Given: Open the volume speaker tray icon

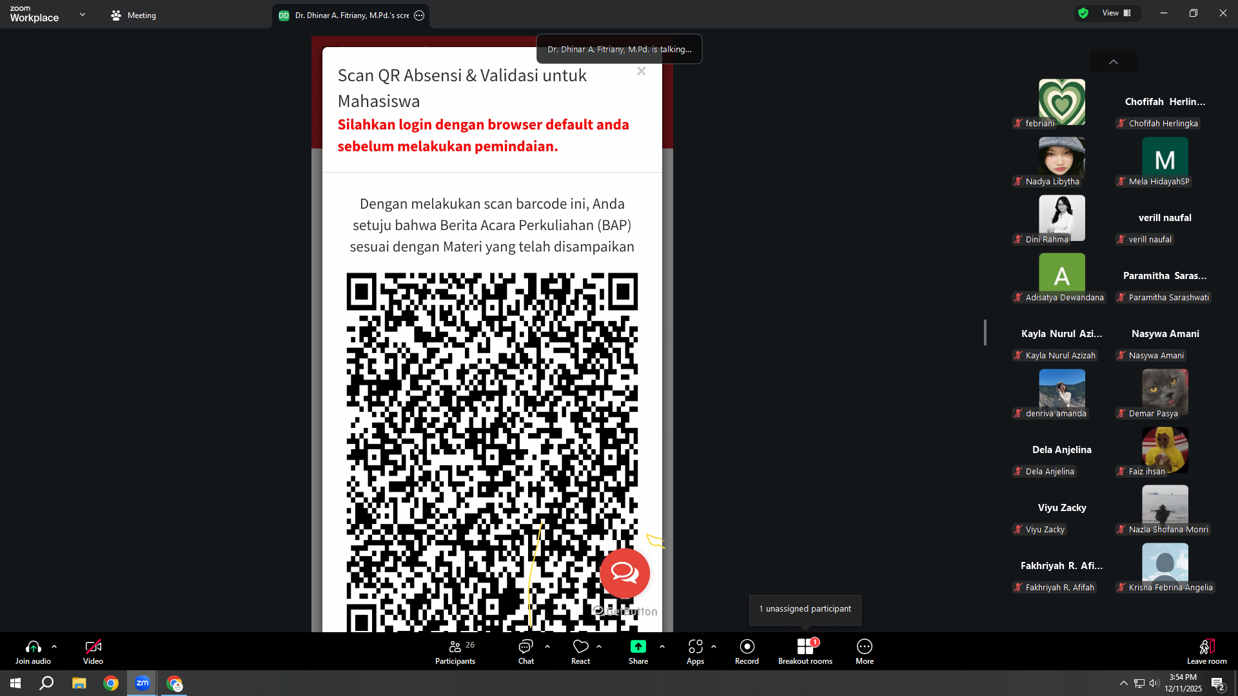Looking at the screenshot, I should tap(1154, 683).
